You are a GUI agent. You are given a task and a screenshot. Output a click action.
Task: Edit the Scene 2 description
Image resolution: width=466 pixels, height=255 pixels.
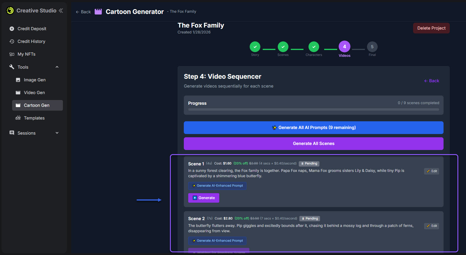click(x=431, y=226)
